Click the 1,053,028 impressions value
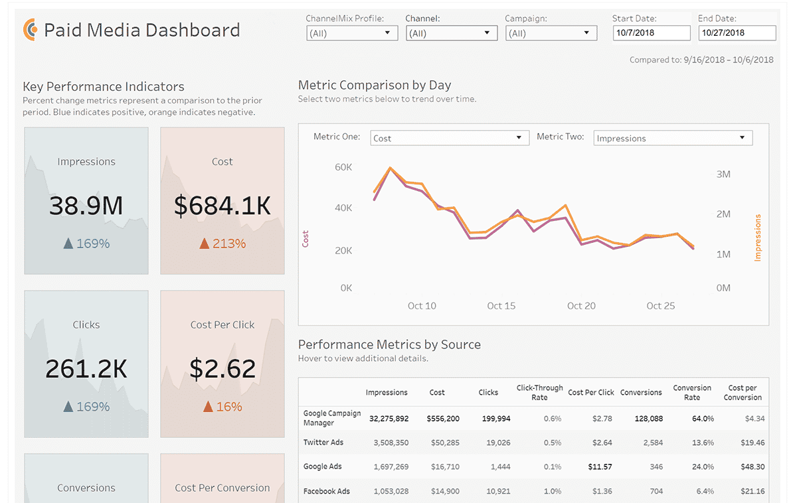Screen dimensions: 797x503 tap(391, 492)
